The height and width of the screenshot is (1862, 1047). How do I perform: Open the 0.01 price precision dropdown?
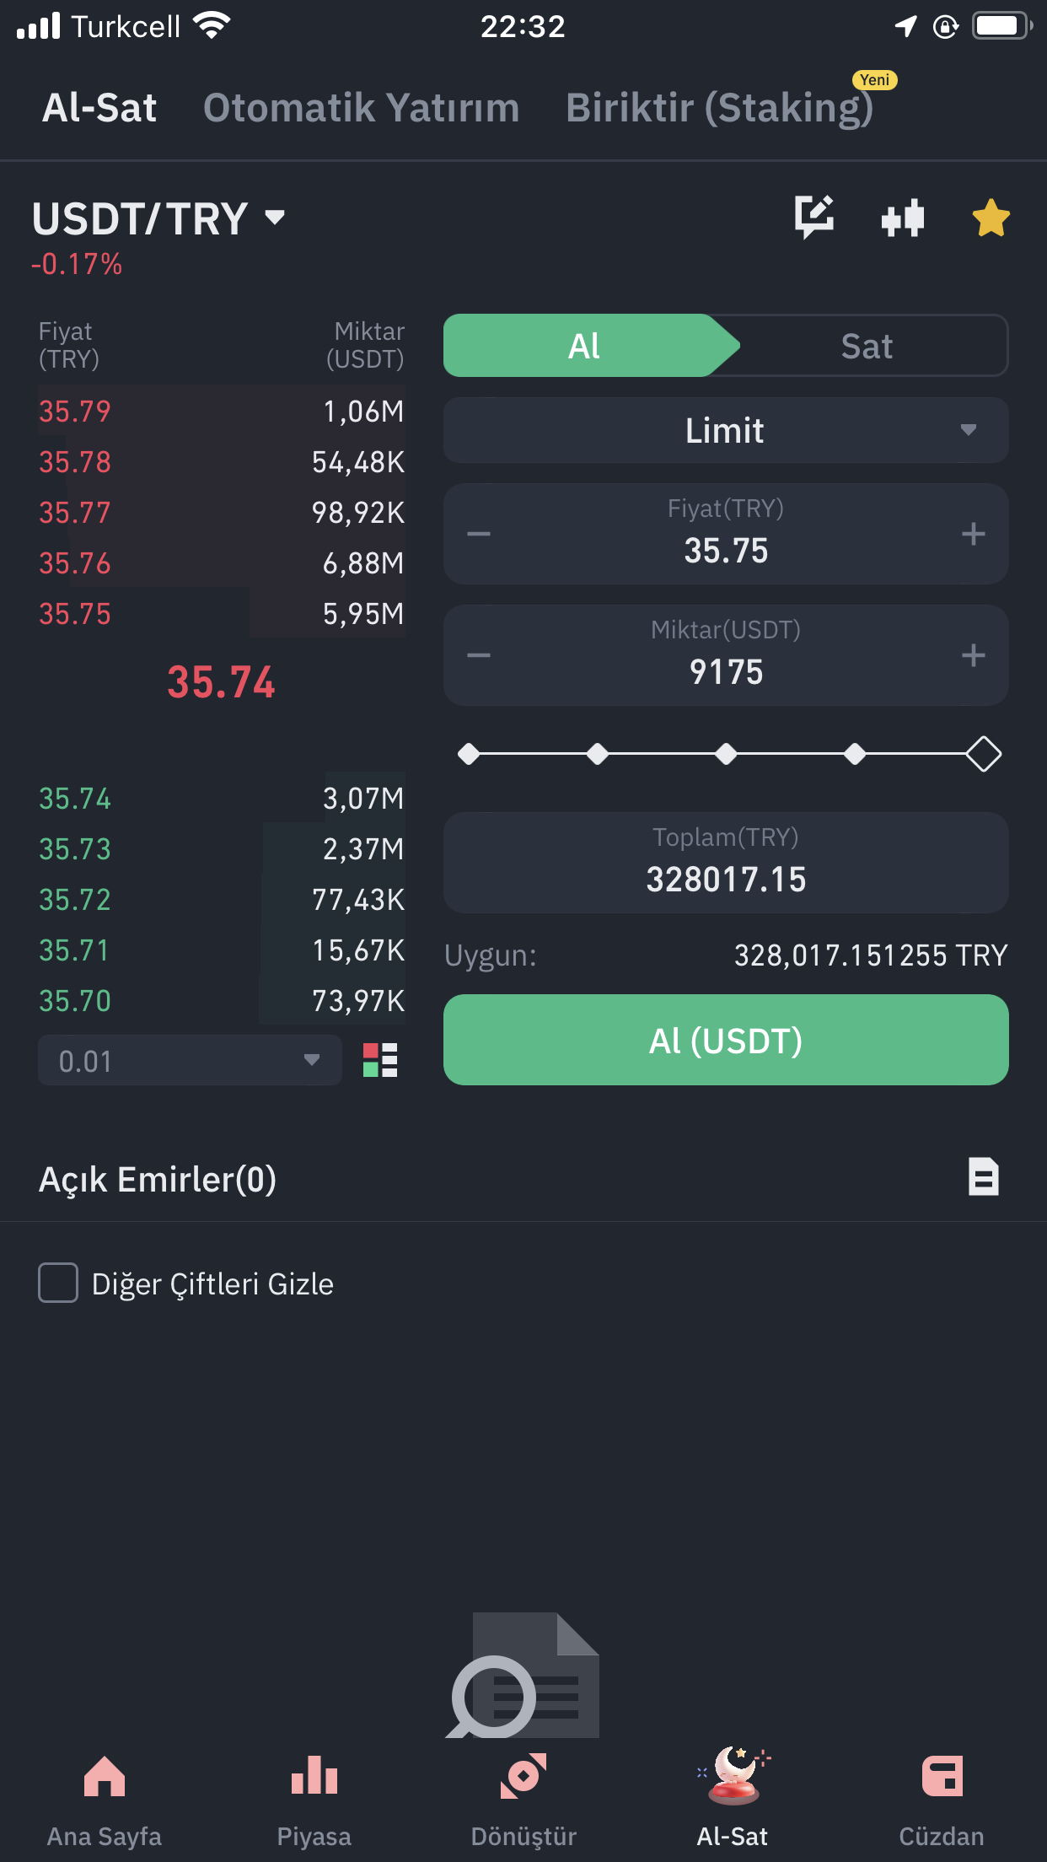(190, 1060)
